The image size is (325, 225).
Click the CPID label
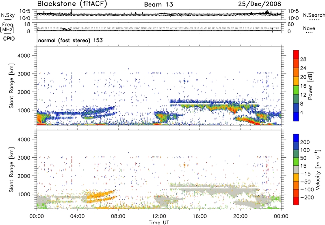click(9, 39)
